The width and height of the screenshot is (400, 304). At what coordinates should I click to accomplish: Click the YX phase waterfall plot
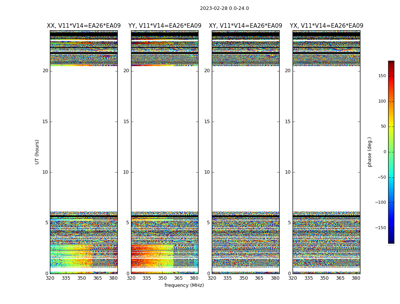point(326,152)
